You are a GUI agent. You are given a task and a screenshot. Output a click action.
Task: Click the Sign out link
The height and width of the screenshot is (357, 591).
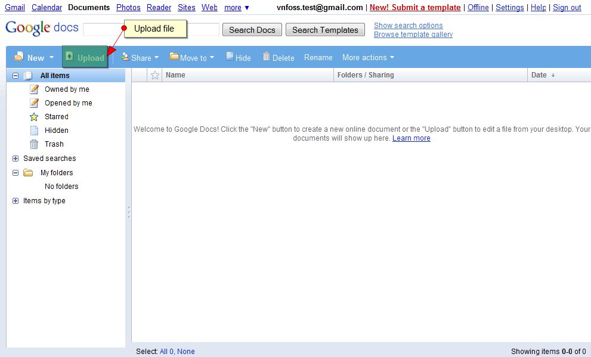(x=567, y=8)
